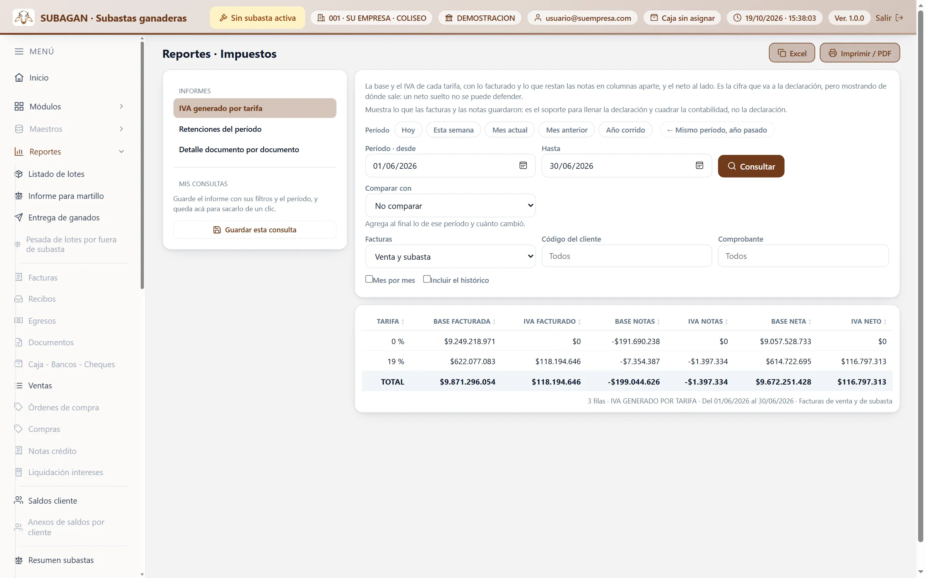The image size is (925, 578).
Task: Sort by BASE FACTURADA column arrows
Action: (494, 321)
